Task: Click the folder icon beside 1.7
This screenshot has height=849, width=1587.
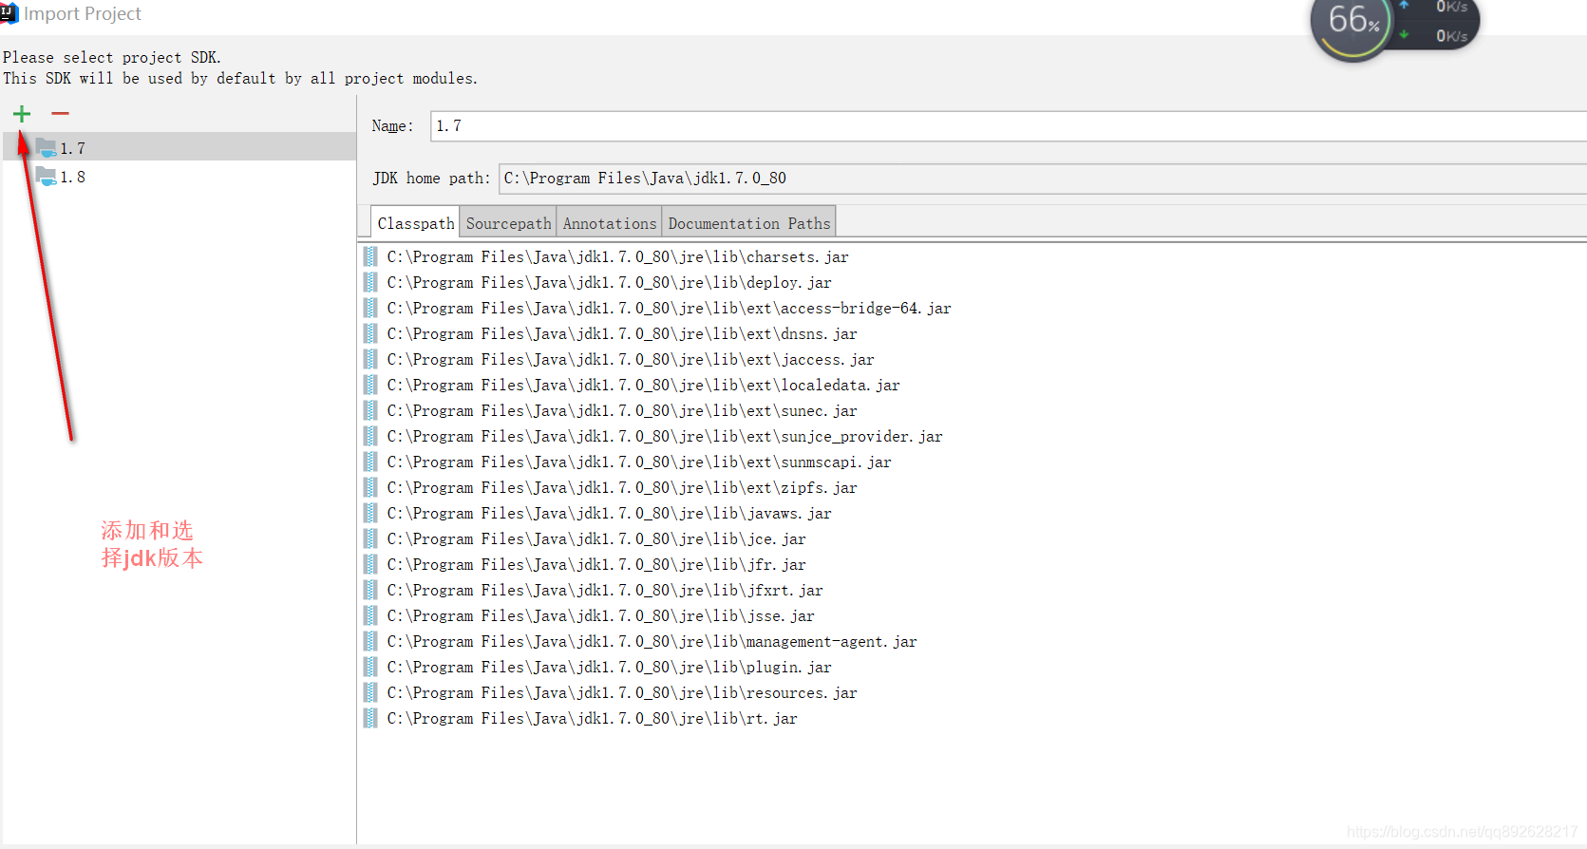Action: (46, 147)
